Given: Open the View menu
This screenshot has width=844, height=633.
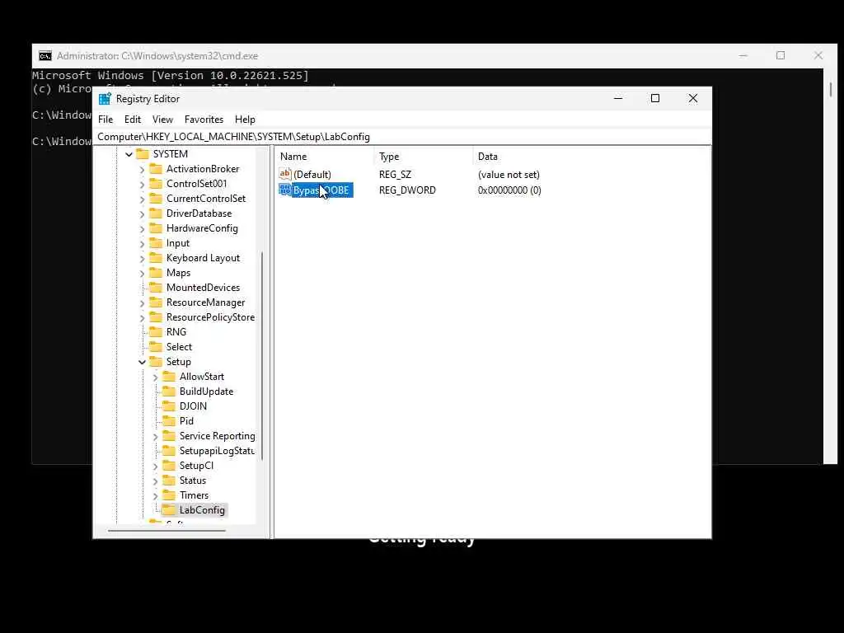Looking at the screenshot, I should tap(162, 120).
